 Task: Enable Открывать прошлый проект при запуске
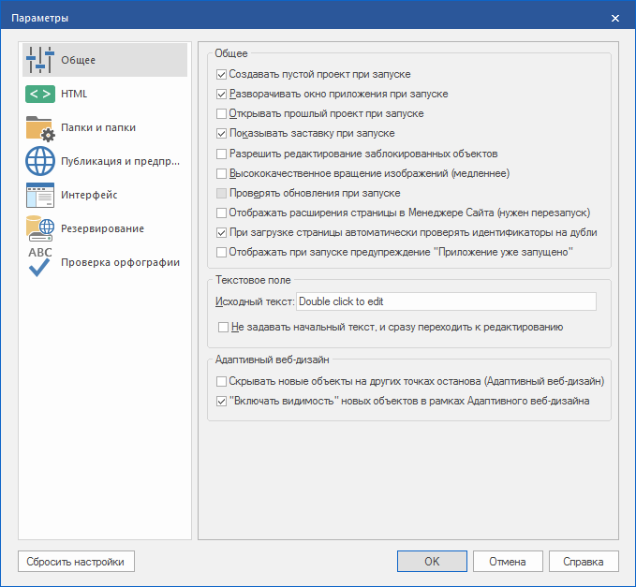[x=222, y=113]
